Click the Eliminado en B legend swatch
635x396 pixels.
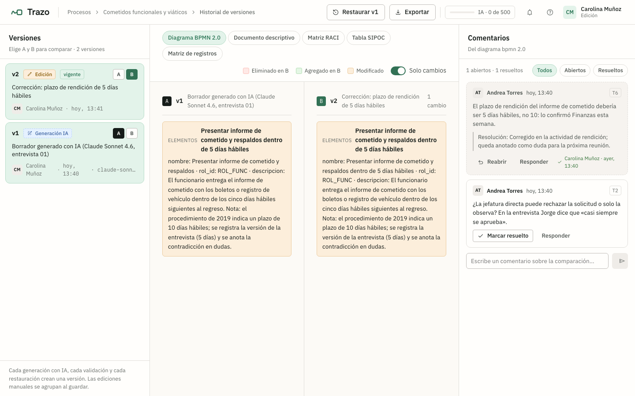tap(246, 71)
